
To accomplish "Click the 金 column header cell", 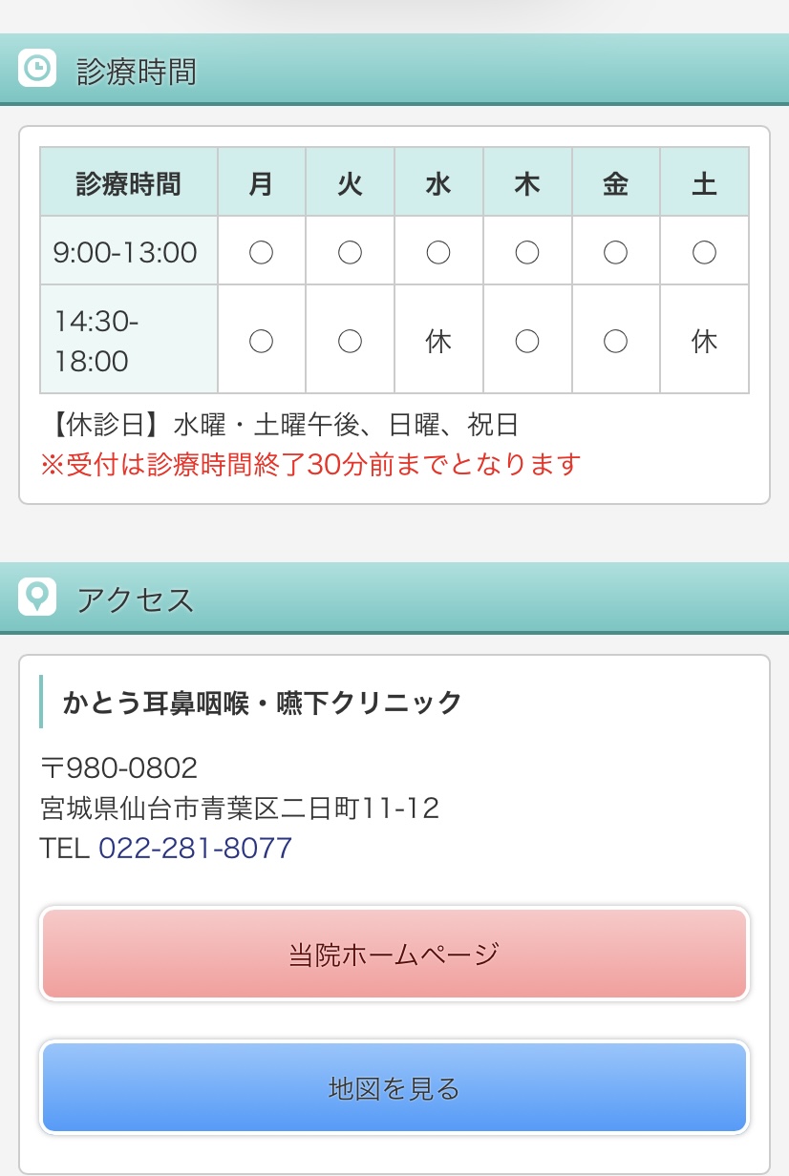I will (x=616, y=181).
